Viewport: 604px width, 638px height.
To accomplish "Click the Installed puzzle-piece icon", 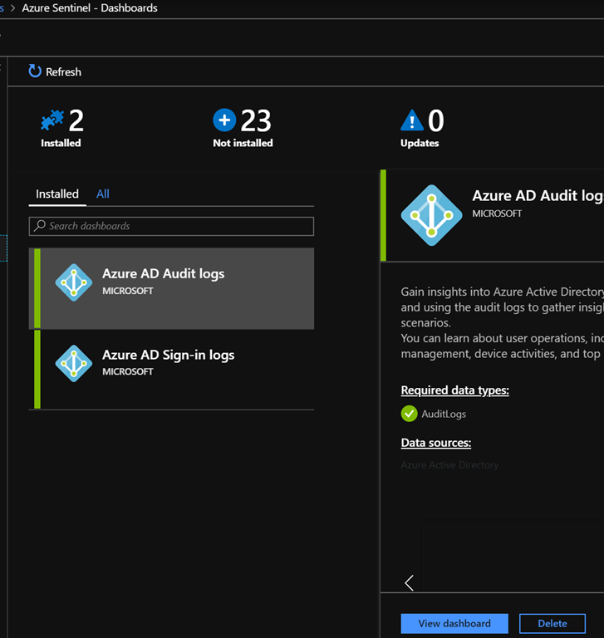I will 52,121.
